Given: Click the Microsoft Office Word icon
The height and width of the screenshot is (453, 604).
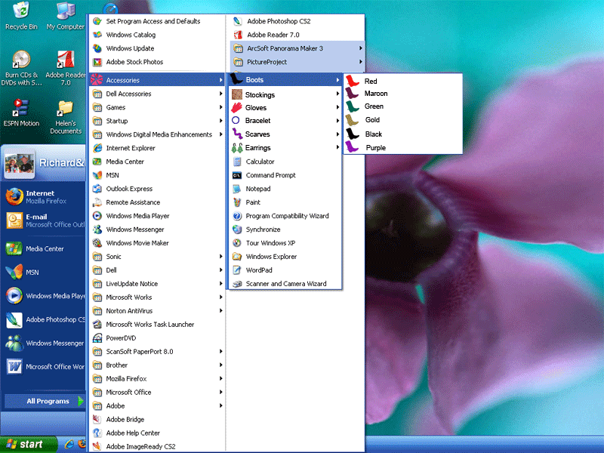Looking at the screenshot, I should click(x=14, y=366).
